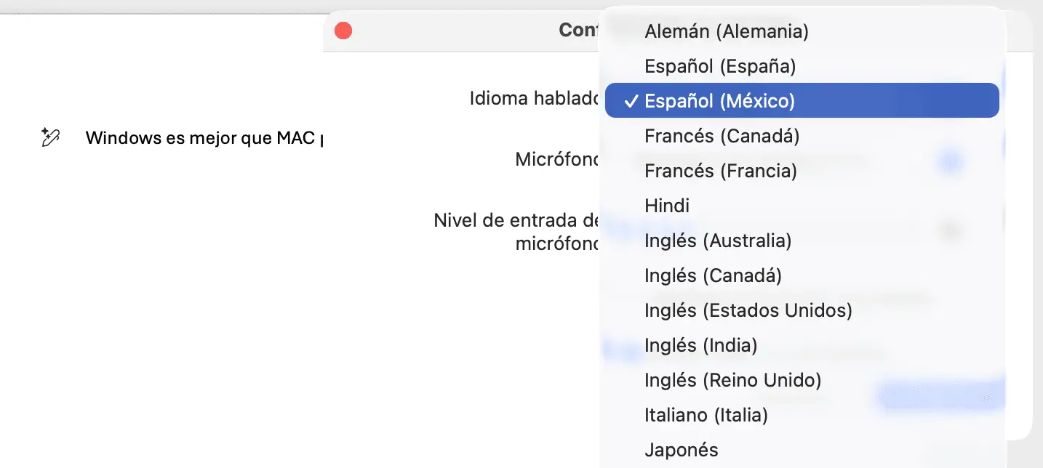Switch language to Inglés (Estados Unidos)
This screenshot has width=1043, height=468.
click(x=748, y=310)
